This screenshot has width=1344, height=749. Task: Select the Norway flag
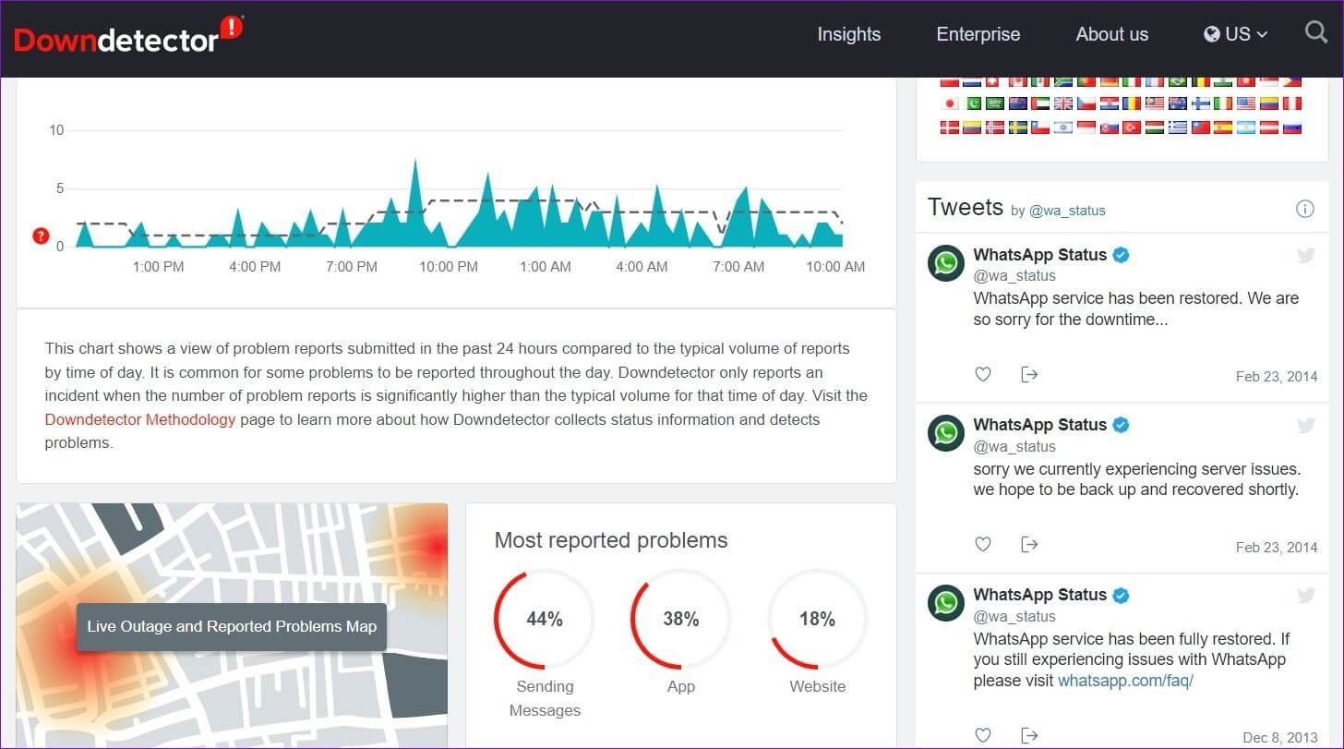pyautogui.click(x=995, y=127)
